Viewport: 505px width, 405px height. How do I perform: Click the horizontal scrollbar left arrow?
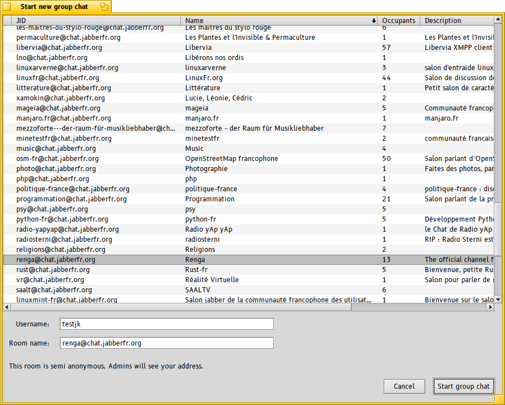click(7, 307)
